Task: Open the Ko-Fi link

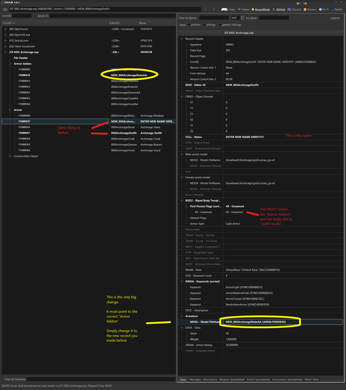Action: (324, 9)
